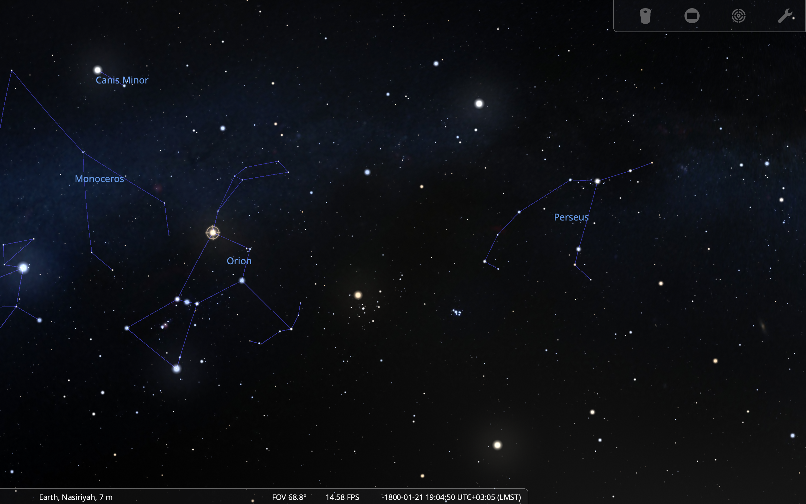The width and height of the screenshot is (806, 504).
Task: Enable the Telrad sight icon
Action: (738, 16)
